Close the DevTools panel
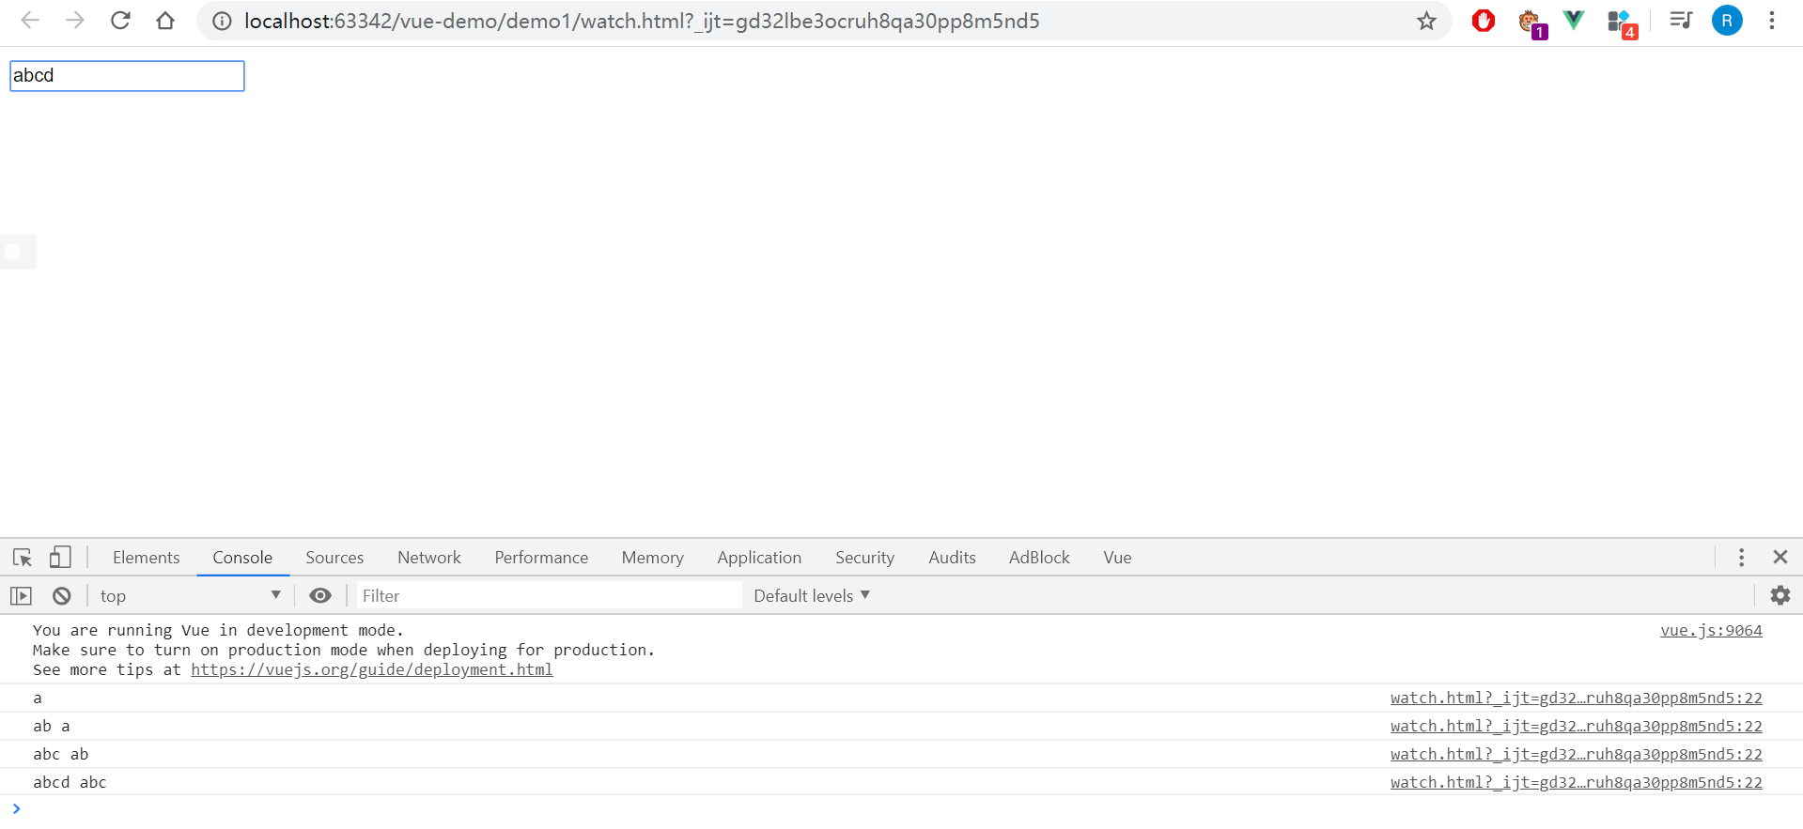Screen dimensions: 1803x829 1780,558
